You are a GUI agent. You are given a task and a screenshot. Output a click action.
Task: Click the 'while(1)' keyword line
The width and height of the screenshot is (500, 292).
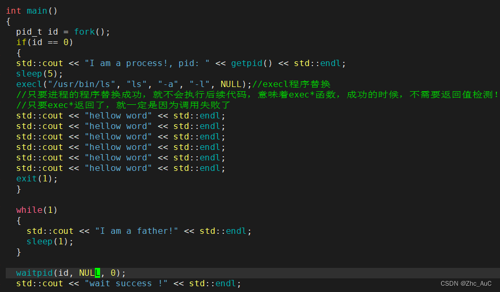37,210
